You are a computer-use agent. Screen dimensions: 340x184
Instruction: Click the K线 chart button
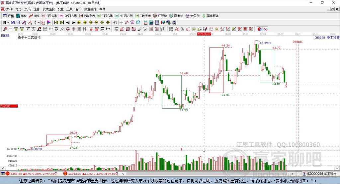34,16
